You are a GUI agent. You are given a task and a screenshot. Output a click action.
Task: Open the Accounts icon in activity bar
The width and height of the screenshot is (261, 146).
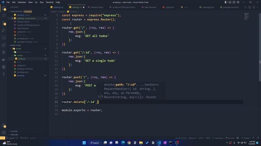[4, 126]
